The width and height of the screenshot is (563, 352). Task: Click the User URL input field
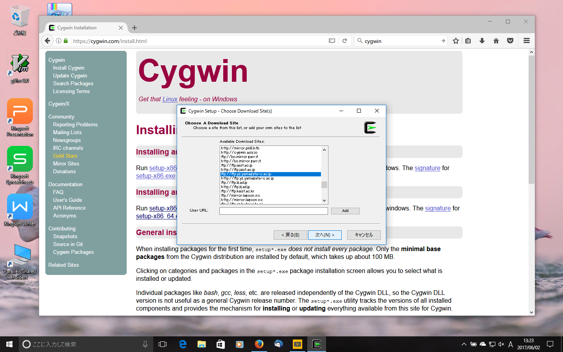coord(274,211)
